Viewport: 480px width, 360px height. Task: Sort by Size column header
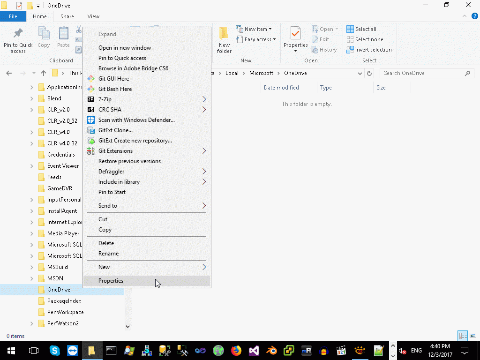(x=381, y=88)
